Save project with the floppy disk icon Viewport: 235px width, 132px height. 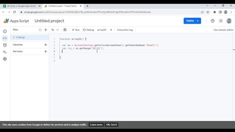(65, 30)
